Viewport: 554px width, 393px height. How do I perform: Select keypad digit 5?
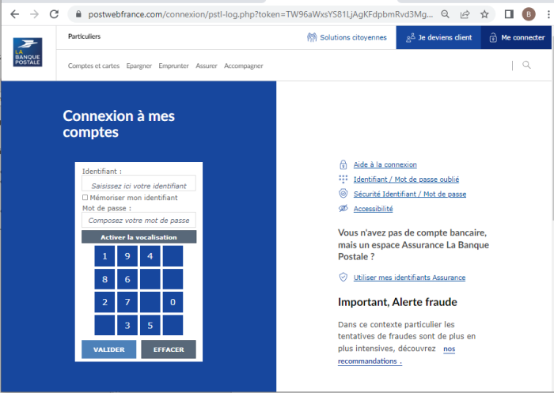click(150, 325)
